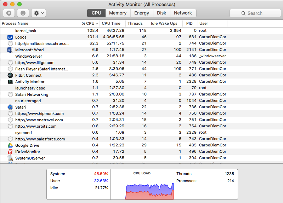Screen dimensions: 283x203
Task: Click Logos CPU Time 4:06:55.65
Action: coord(114,37)
